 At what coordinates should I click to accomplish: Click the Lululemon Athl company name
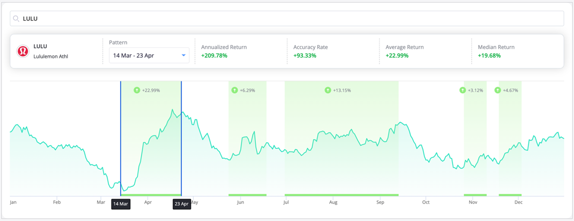pos(51,57)
